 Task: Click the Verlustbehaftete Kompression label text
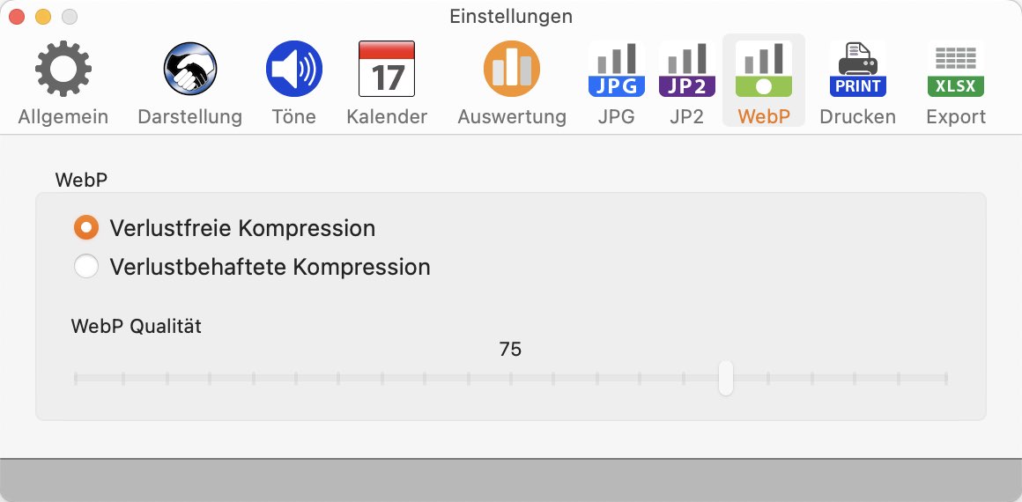270,267
